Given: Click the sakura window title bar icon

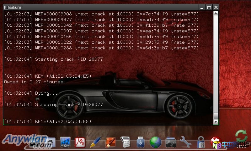Looking at the screenshot, I should pos(6,7).
